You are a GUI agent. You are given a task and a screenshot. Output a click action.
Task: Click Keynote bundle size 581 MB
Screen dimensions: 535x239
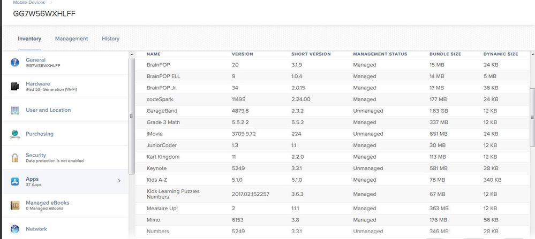439,168
